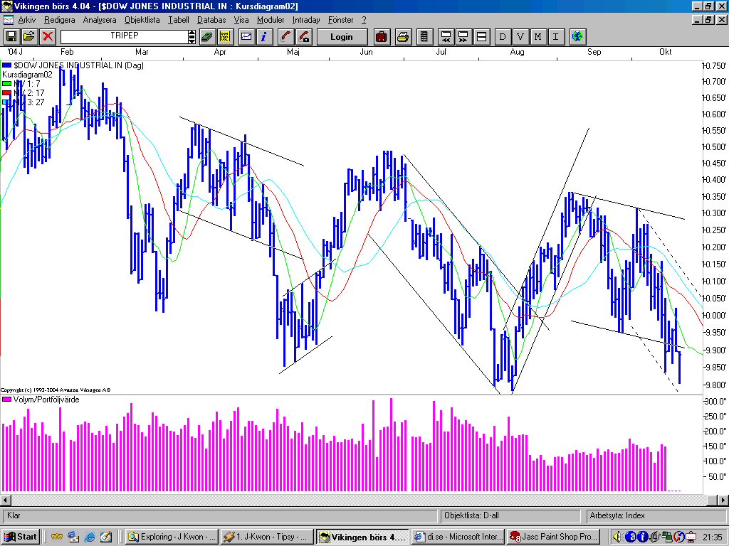
Task: Open the Tabell menu
Action: [x=179, y=20]
